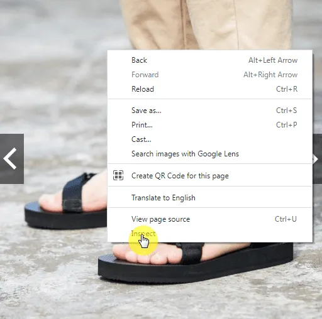The height and width of the screenshot is (319, 322).
Task: Choose Cast… in the context menu
Action: click(209, 139)
